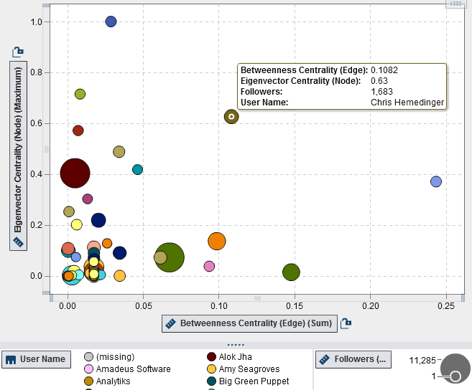Select the Alok Jha legend color swatch

click(x=212, y=357)
